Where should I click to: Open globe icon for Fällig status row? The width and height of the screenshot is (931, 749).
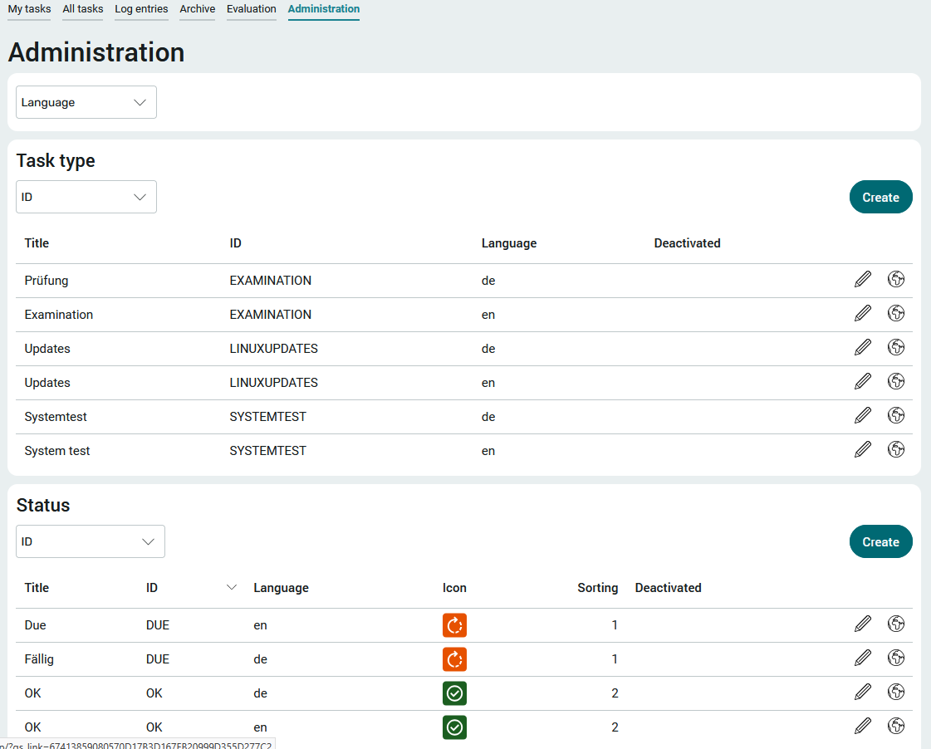(896, 658)
